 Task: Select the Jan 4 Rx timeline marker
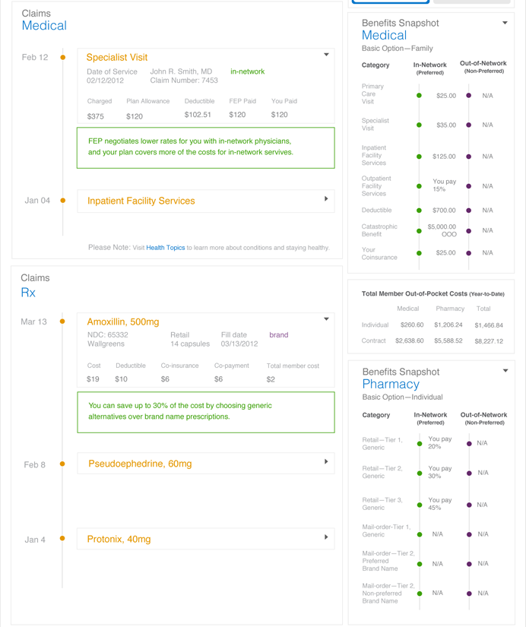click(x=62, y=538)
